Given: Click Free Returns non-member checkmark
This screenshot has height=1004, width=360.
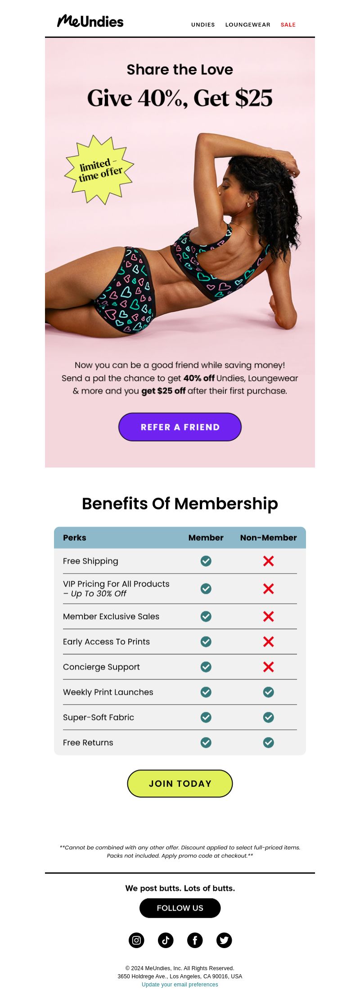Looking at the screenshot, I should pos(269,743).
